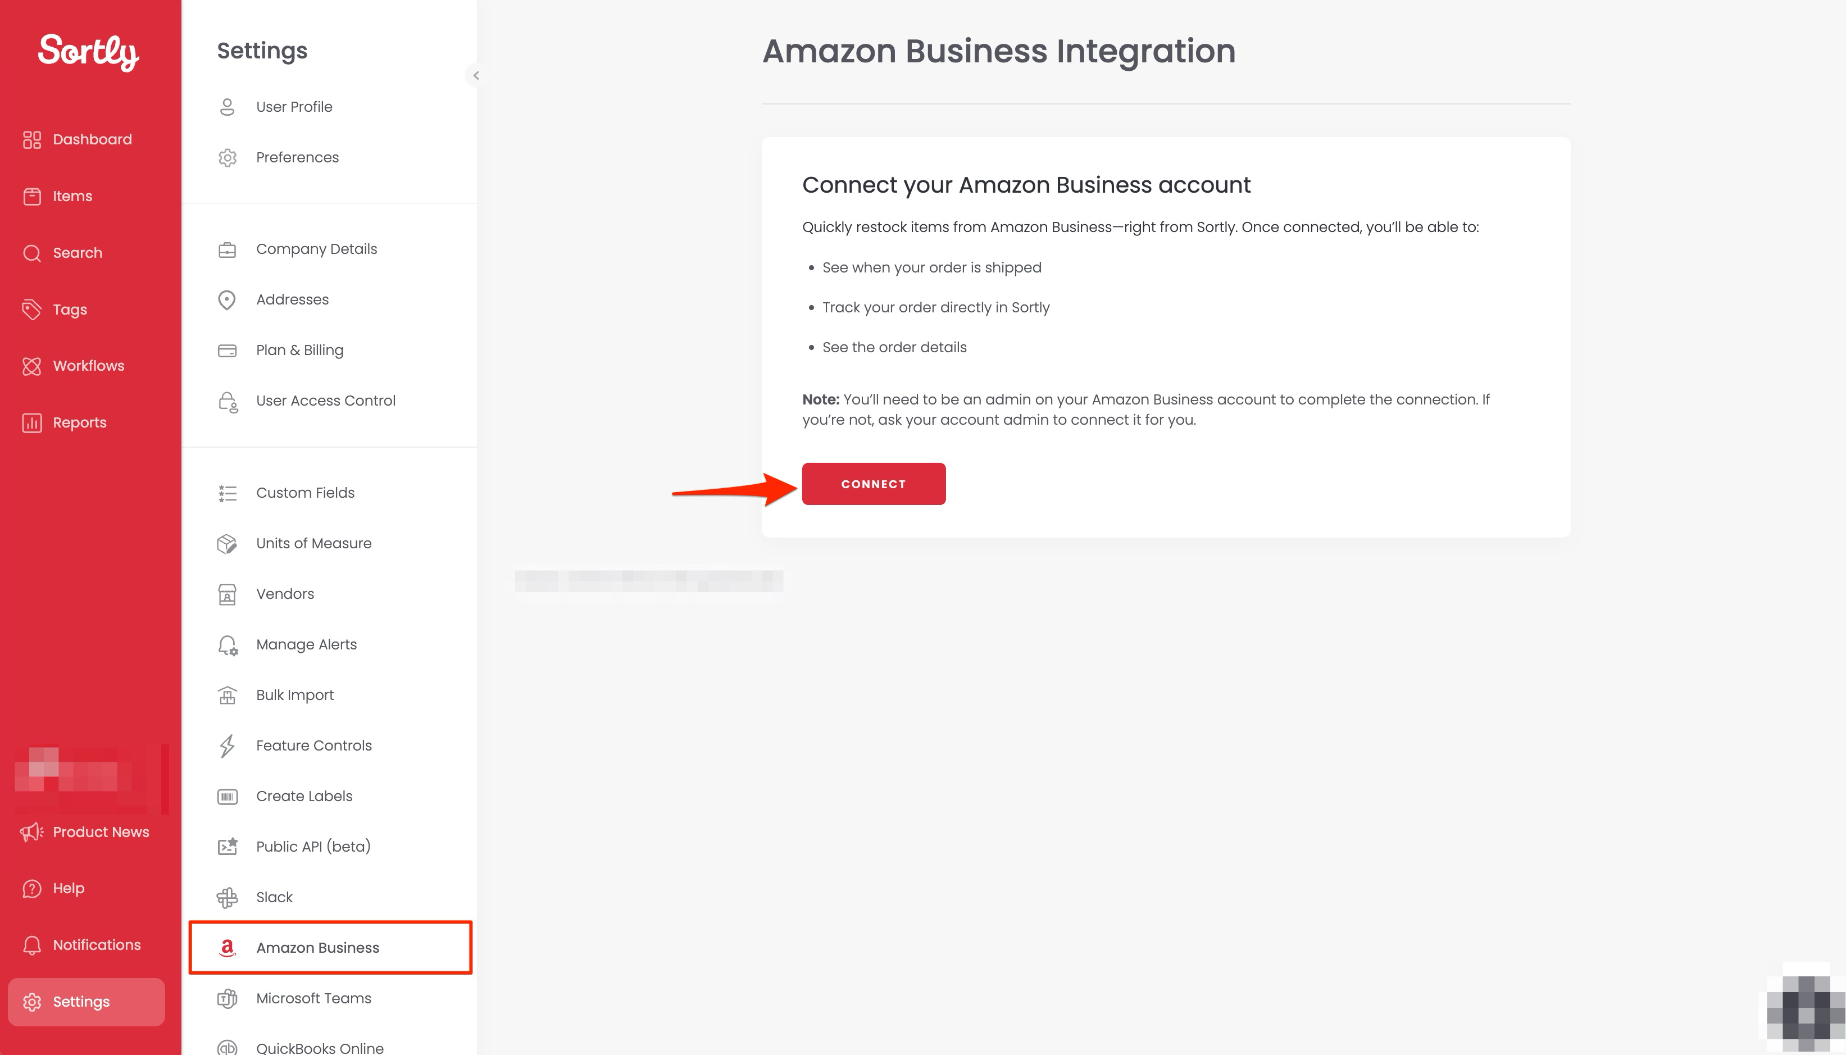Go to Plan & Billing settings

click(x=299, y=351)
